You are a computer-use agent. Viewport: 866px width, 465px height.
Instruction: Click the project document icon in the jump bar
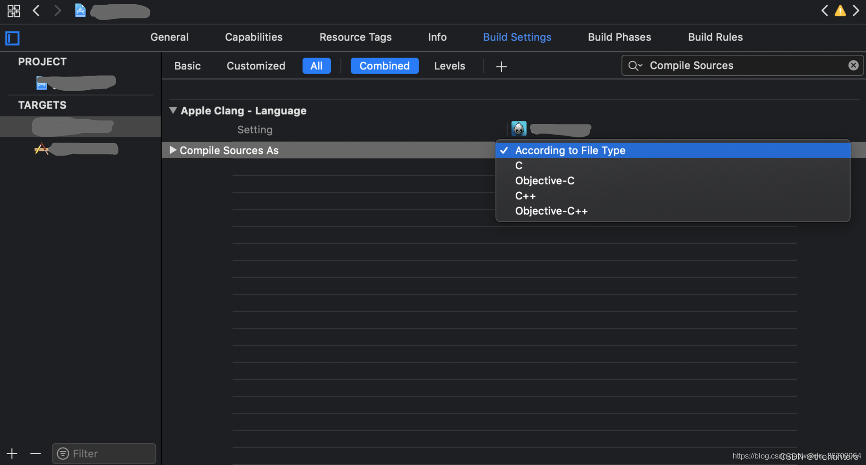pyautogui.click(x=80, y=10)
